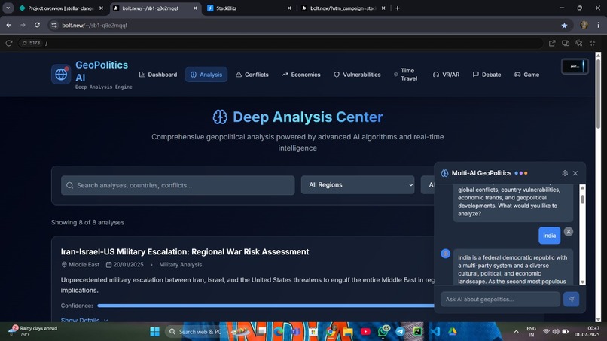This screenshot has height=341, width=607.
Task: Switch to bolt.new utm_campaign tab
Action: tap(343, 8)
